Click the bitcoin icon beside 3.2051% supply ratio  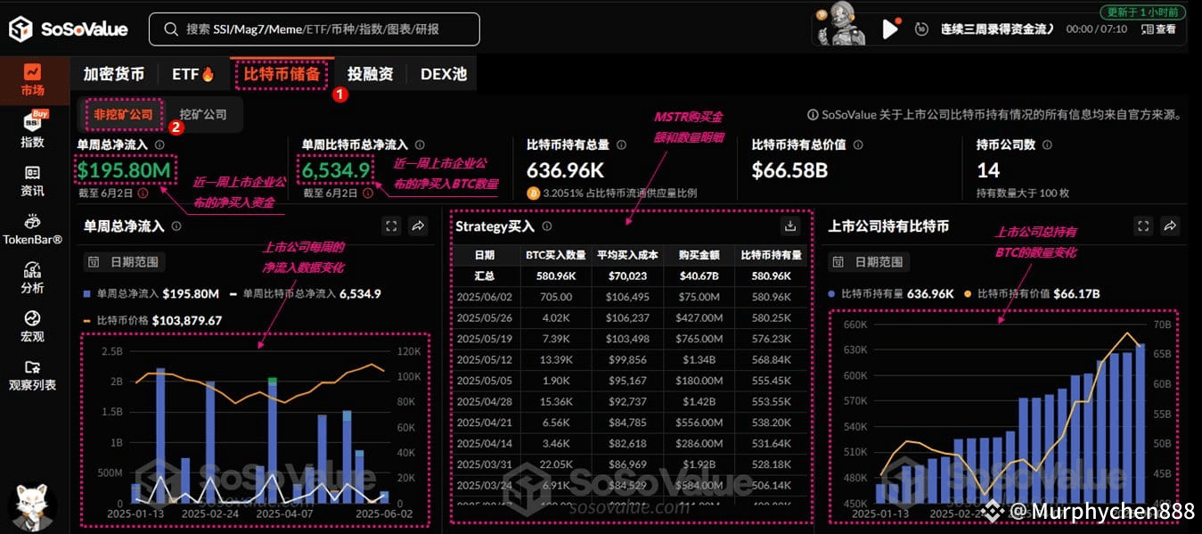point(533,193)
